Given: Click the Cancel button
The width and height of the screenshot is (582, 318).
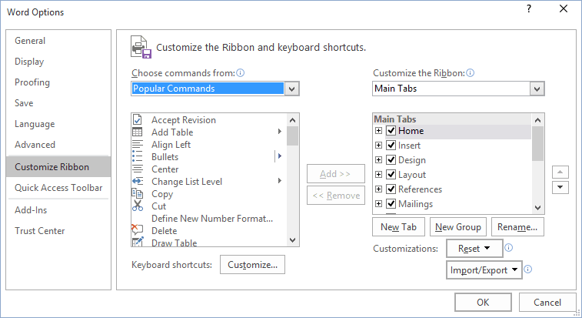Looking at the screenshot, I should click(x=547, y=302).
